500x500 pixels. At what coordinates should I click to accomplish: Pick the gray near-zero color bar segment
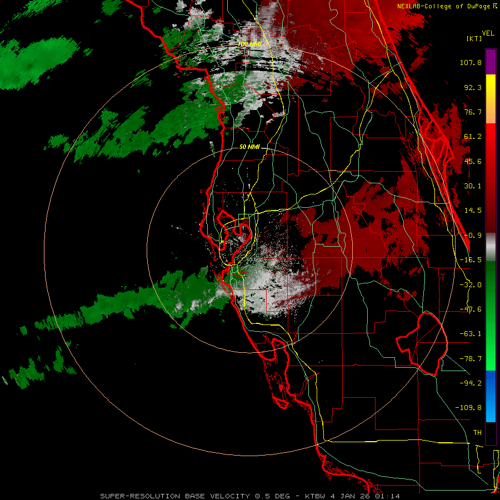coord(491,247)
